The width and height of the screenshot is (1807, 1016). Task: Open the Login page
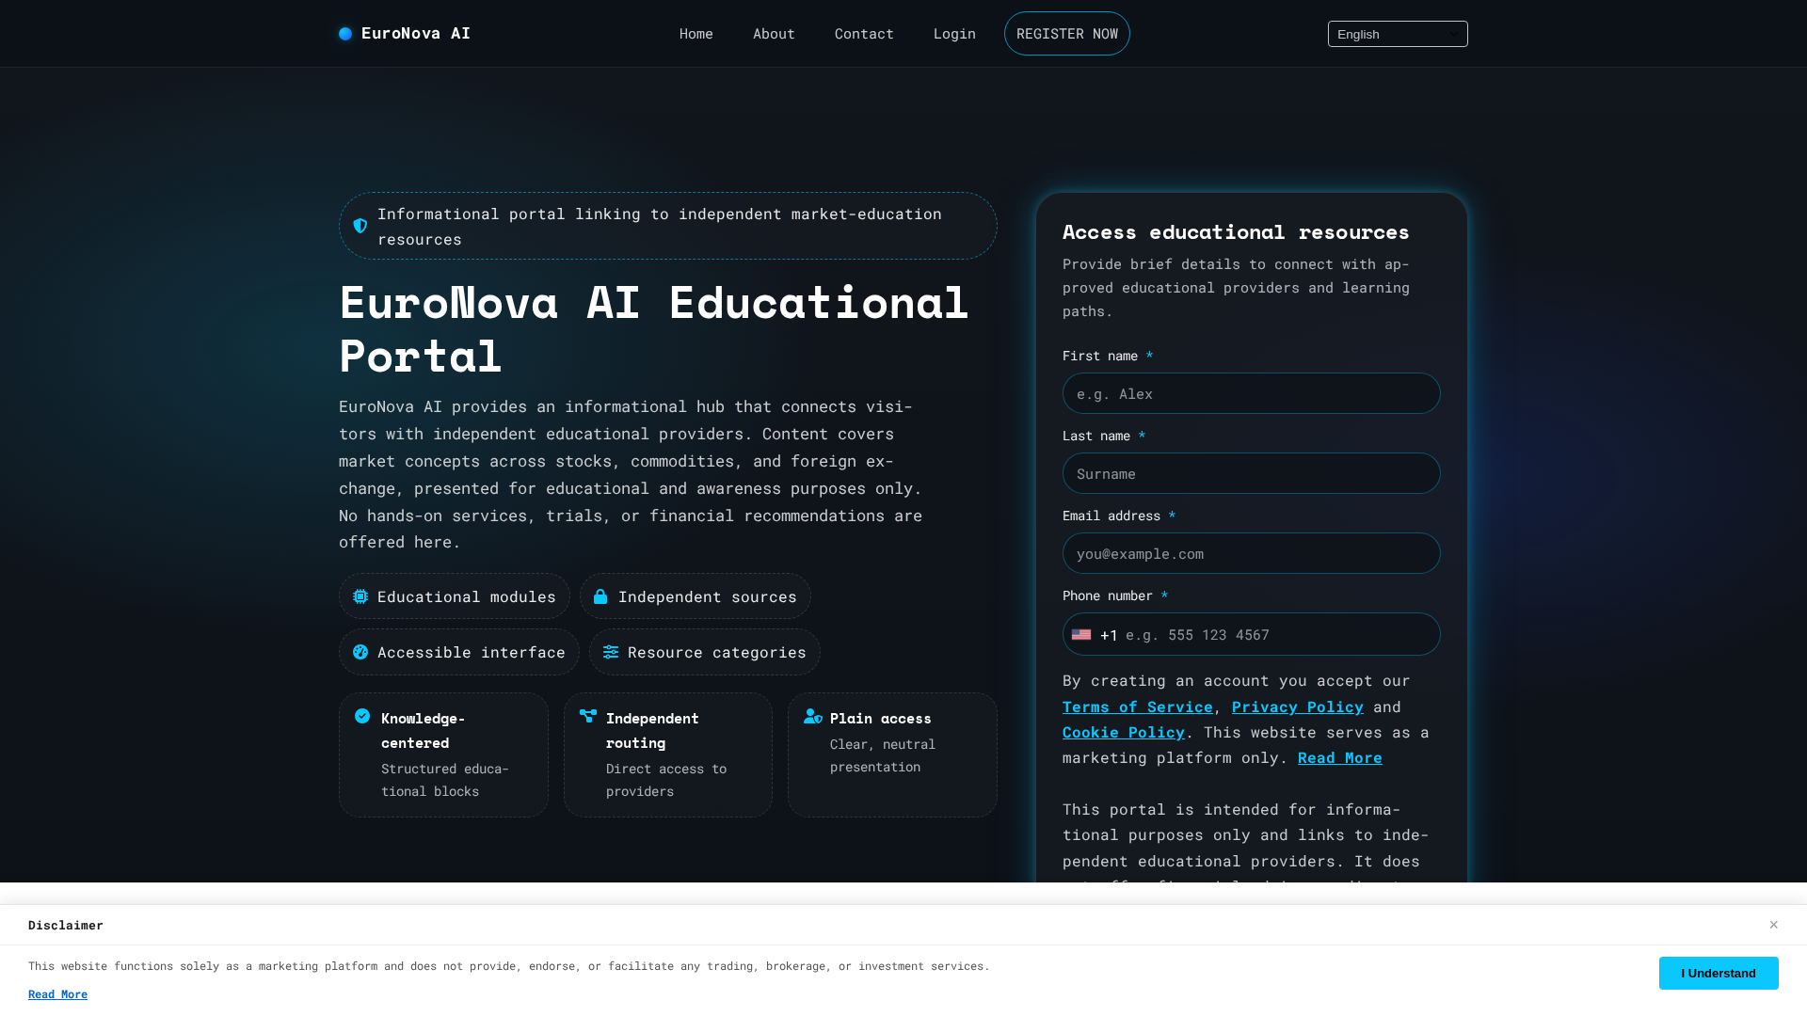[954, 34]
